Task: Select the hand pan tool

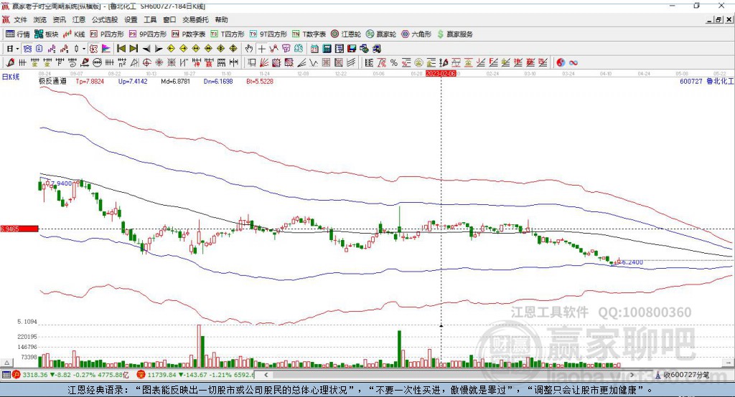Action: 248,48
